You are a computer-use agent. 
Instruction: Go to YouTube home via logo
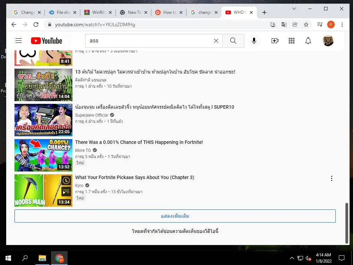47,41
